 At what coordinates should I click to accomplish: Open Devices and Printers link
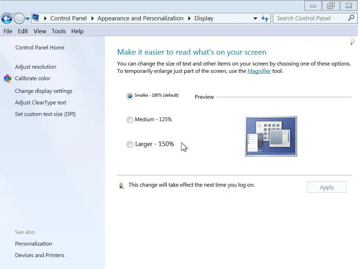40,255
